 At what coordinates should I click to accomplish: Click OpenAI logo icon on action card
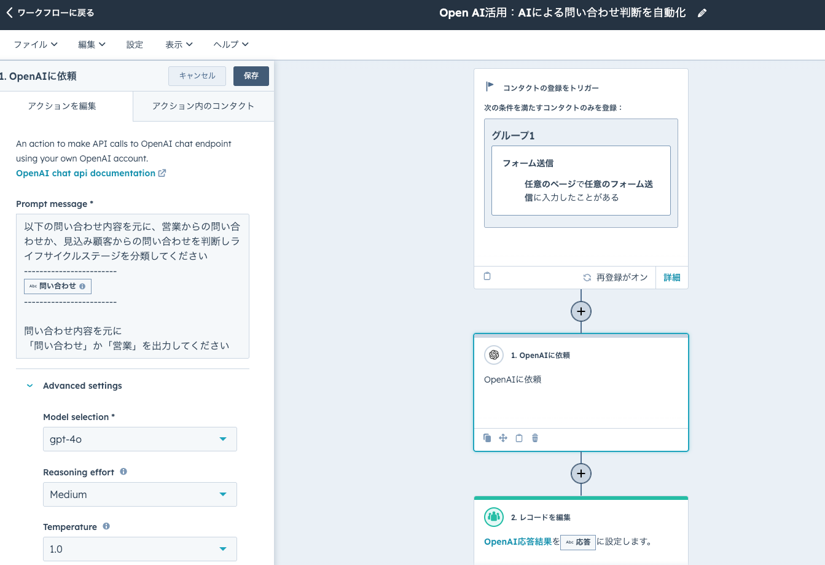click(x=494, y=355)
